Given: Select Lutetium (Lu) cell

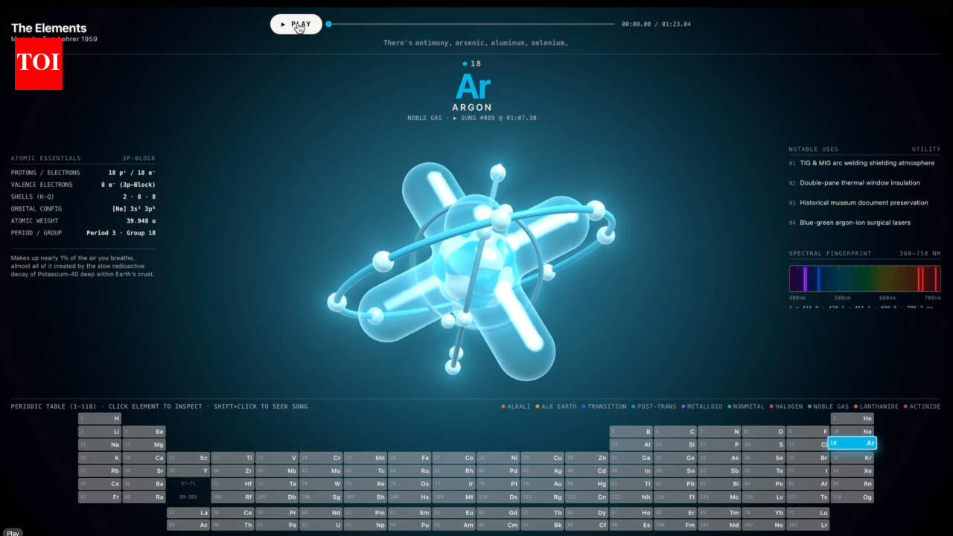Looking at the screenshot, I should tap(808, 512).
